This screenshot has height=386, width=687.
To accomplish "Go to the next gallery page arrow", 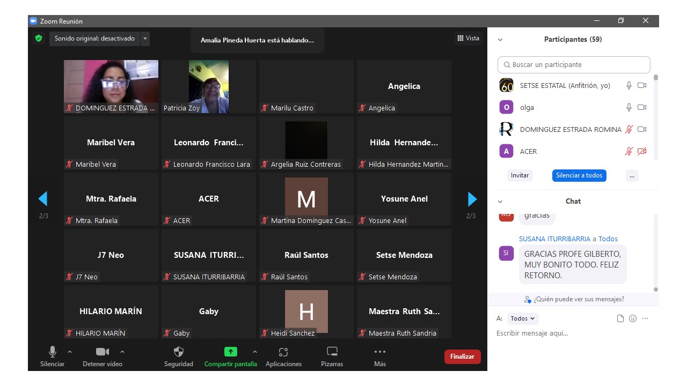I will pyautogui.click(x=472, y=199).
